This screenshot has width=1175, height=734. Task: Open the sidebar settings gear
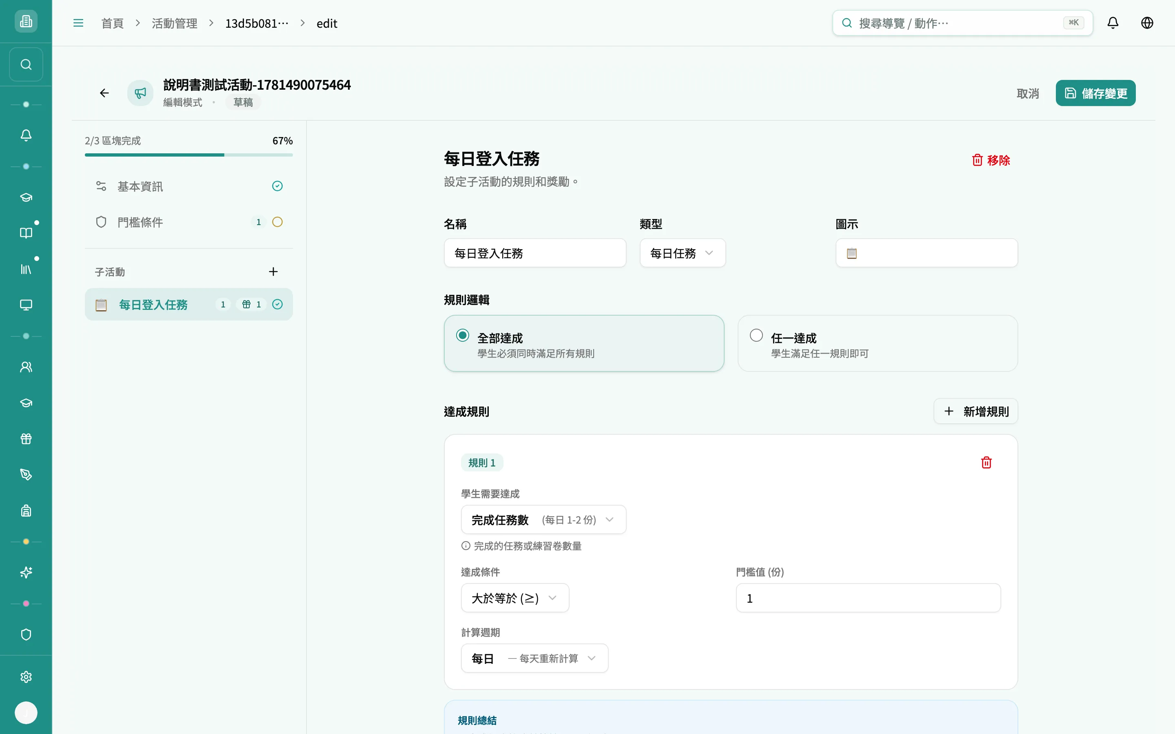pos(26,677)
